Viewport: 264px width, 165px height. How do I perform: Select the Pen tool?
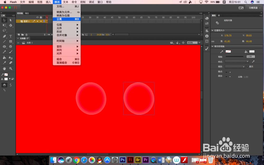pyautogui.click(x=4, y=36)
